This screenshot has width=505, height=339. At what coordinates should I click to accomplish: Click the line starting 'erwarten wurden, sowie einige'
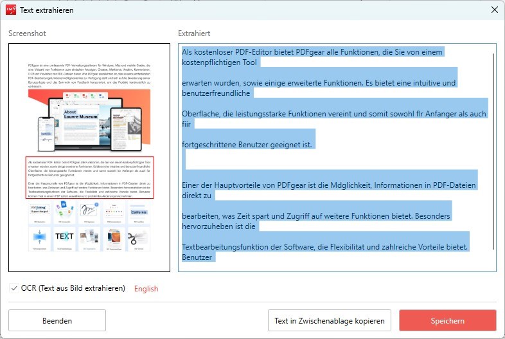pos(319,83)
